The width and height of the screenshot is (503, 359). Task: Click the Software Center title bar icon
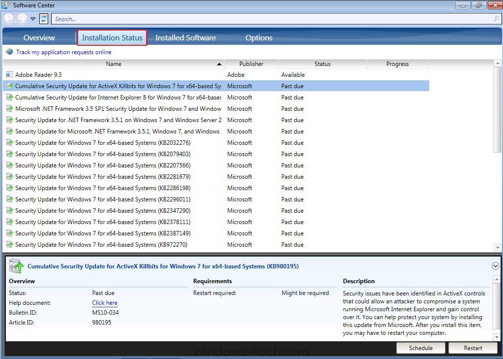point(5,5)
